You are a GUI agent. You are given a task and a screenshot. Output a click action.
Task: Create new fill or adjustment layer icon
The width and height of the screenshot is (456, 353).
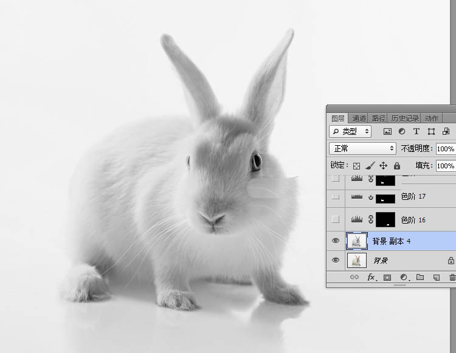[x=404, y=278]
